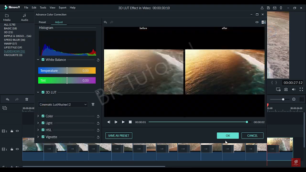Toggle the Color checkbox
This screenshot has height=172, width=306.
pyautogui.click(x=43, y=116)
